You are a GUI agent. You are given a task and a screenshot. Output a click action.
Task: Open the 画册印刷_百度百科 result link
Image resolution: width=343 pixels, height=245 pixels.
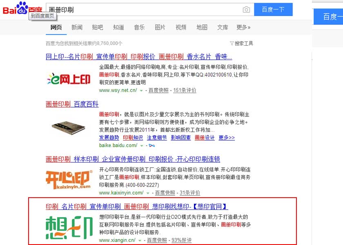[x=72, y=104]
